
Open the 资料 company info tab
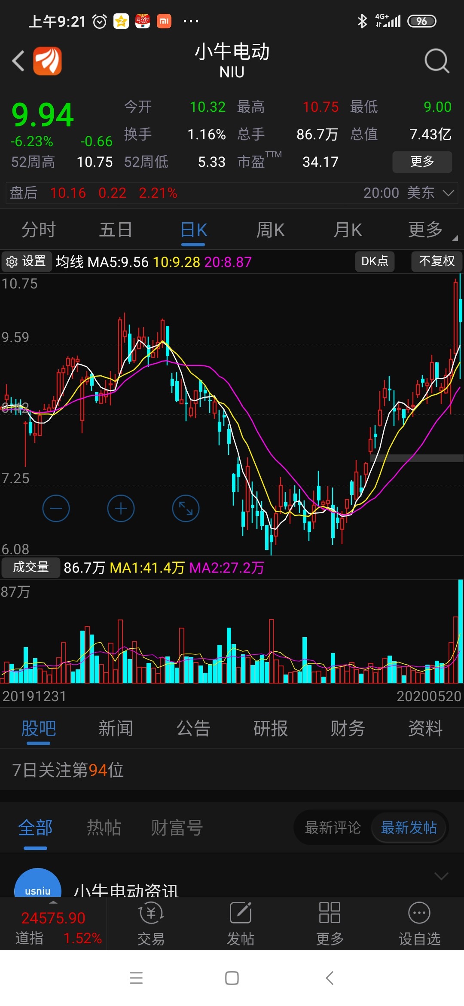tap(425, 728)
